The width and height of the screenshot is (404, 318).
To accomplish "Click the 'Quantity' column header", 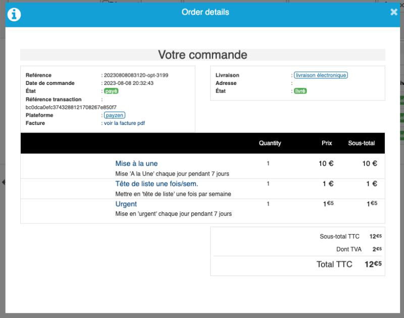I will coord(270,143).
